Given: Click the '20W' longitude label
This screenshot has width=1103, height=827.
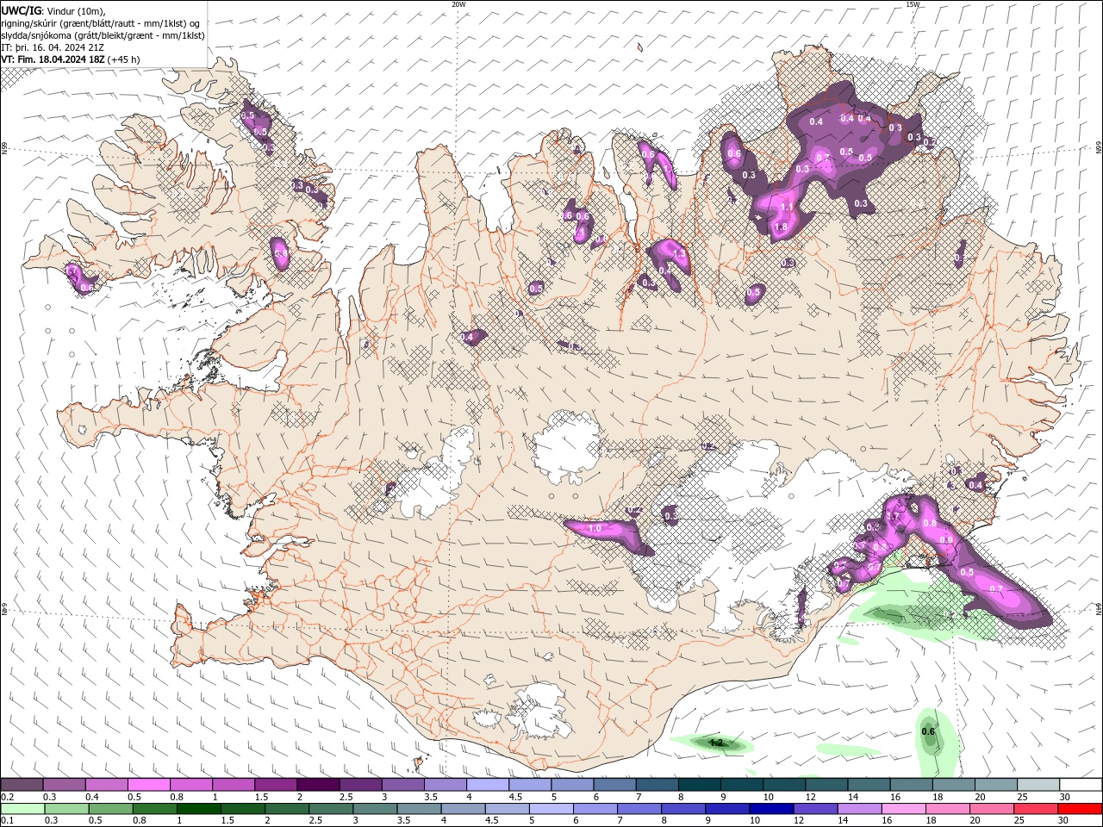Looking at the screenshot, I should coord(458,4).
